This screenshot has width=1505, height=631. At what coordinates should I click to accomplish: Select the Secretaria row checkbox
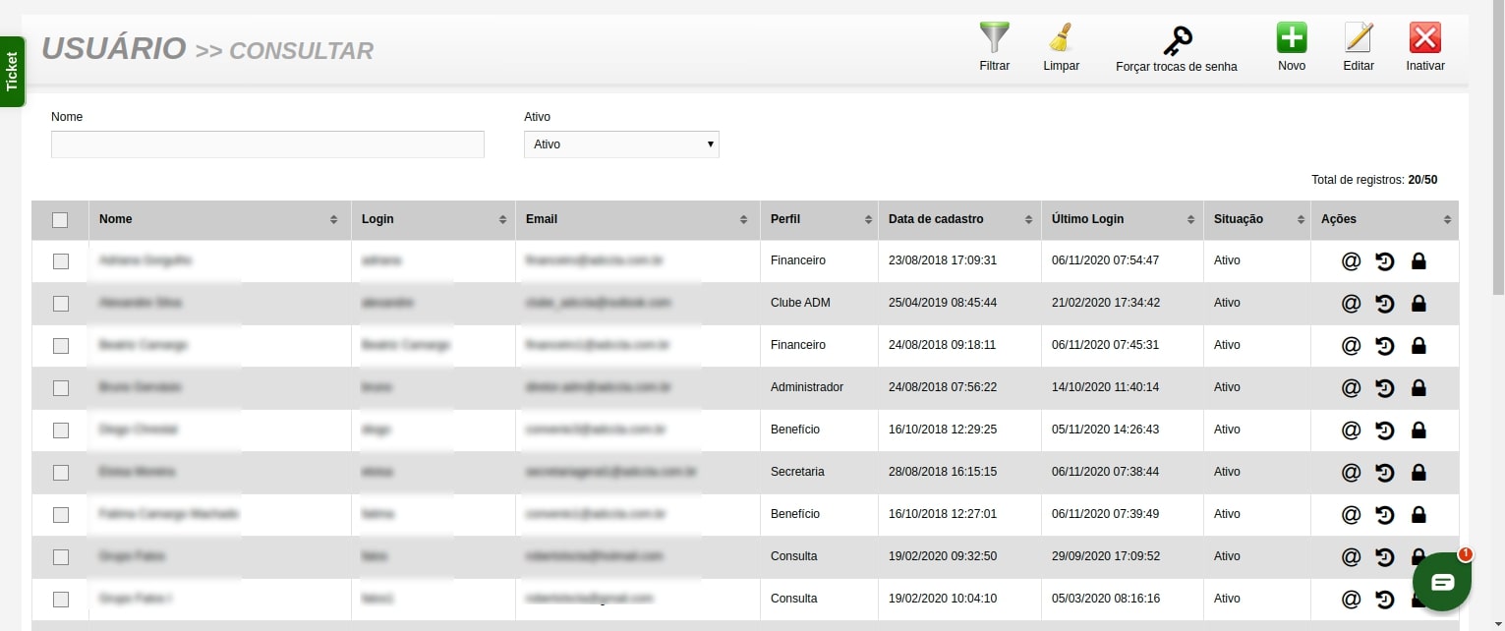[61, 473]
